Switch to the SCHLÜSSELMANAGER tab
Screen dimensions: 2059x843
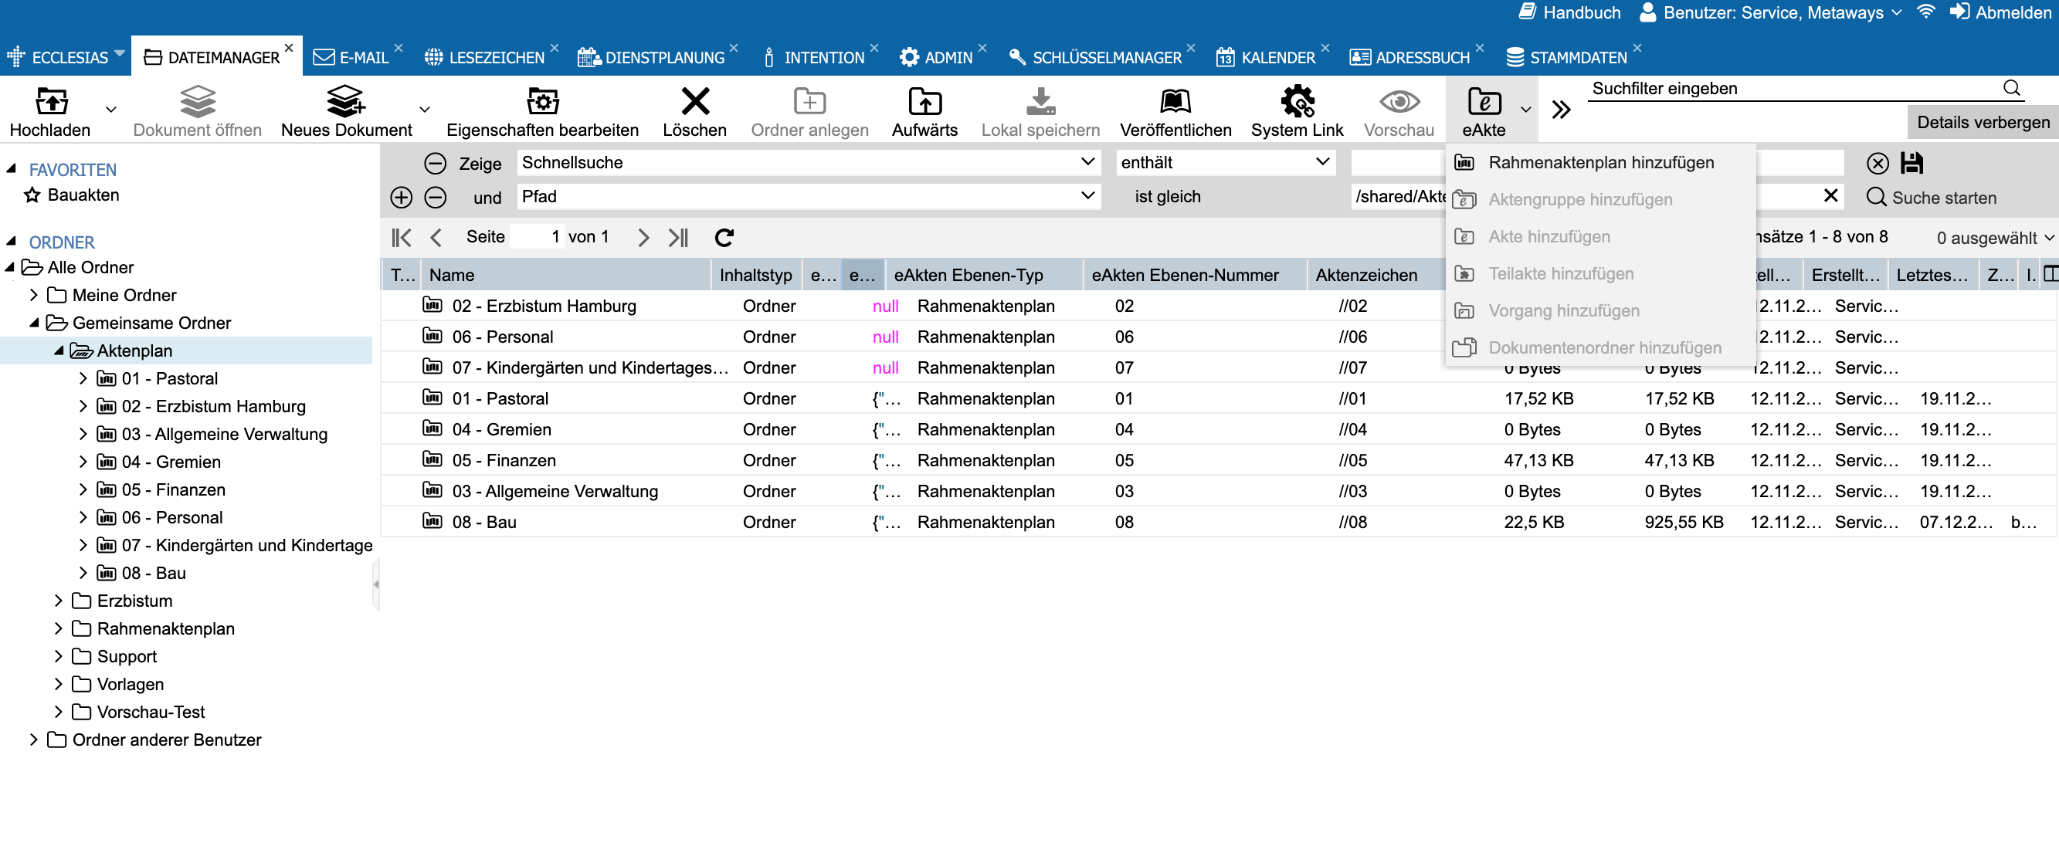coord(1094,58)
